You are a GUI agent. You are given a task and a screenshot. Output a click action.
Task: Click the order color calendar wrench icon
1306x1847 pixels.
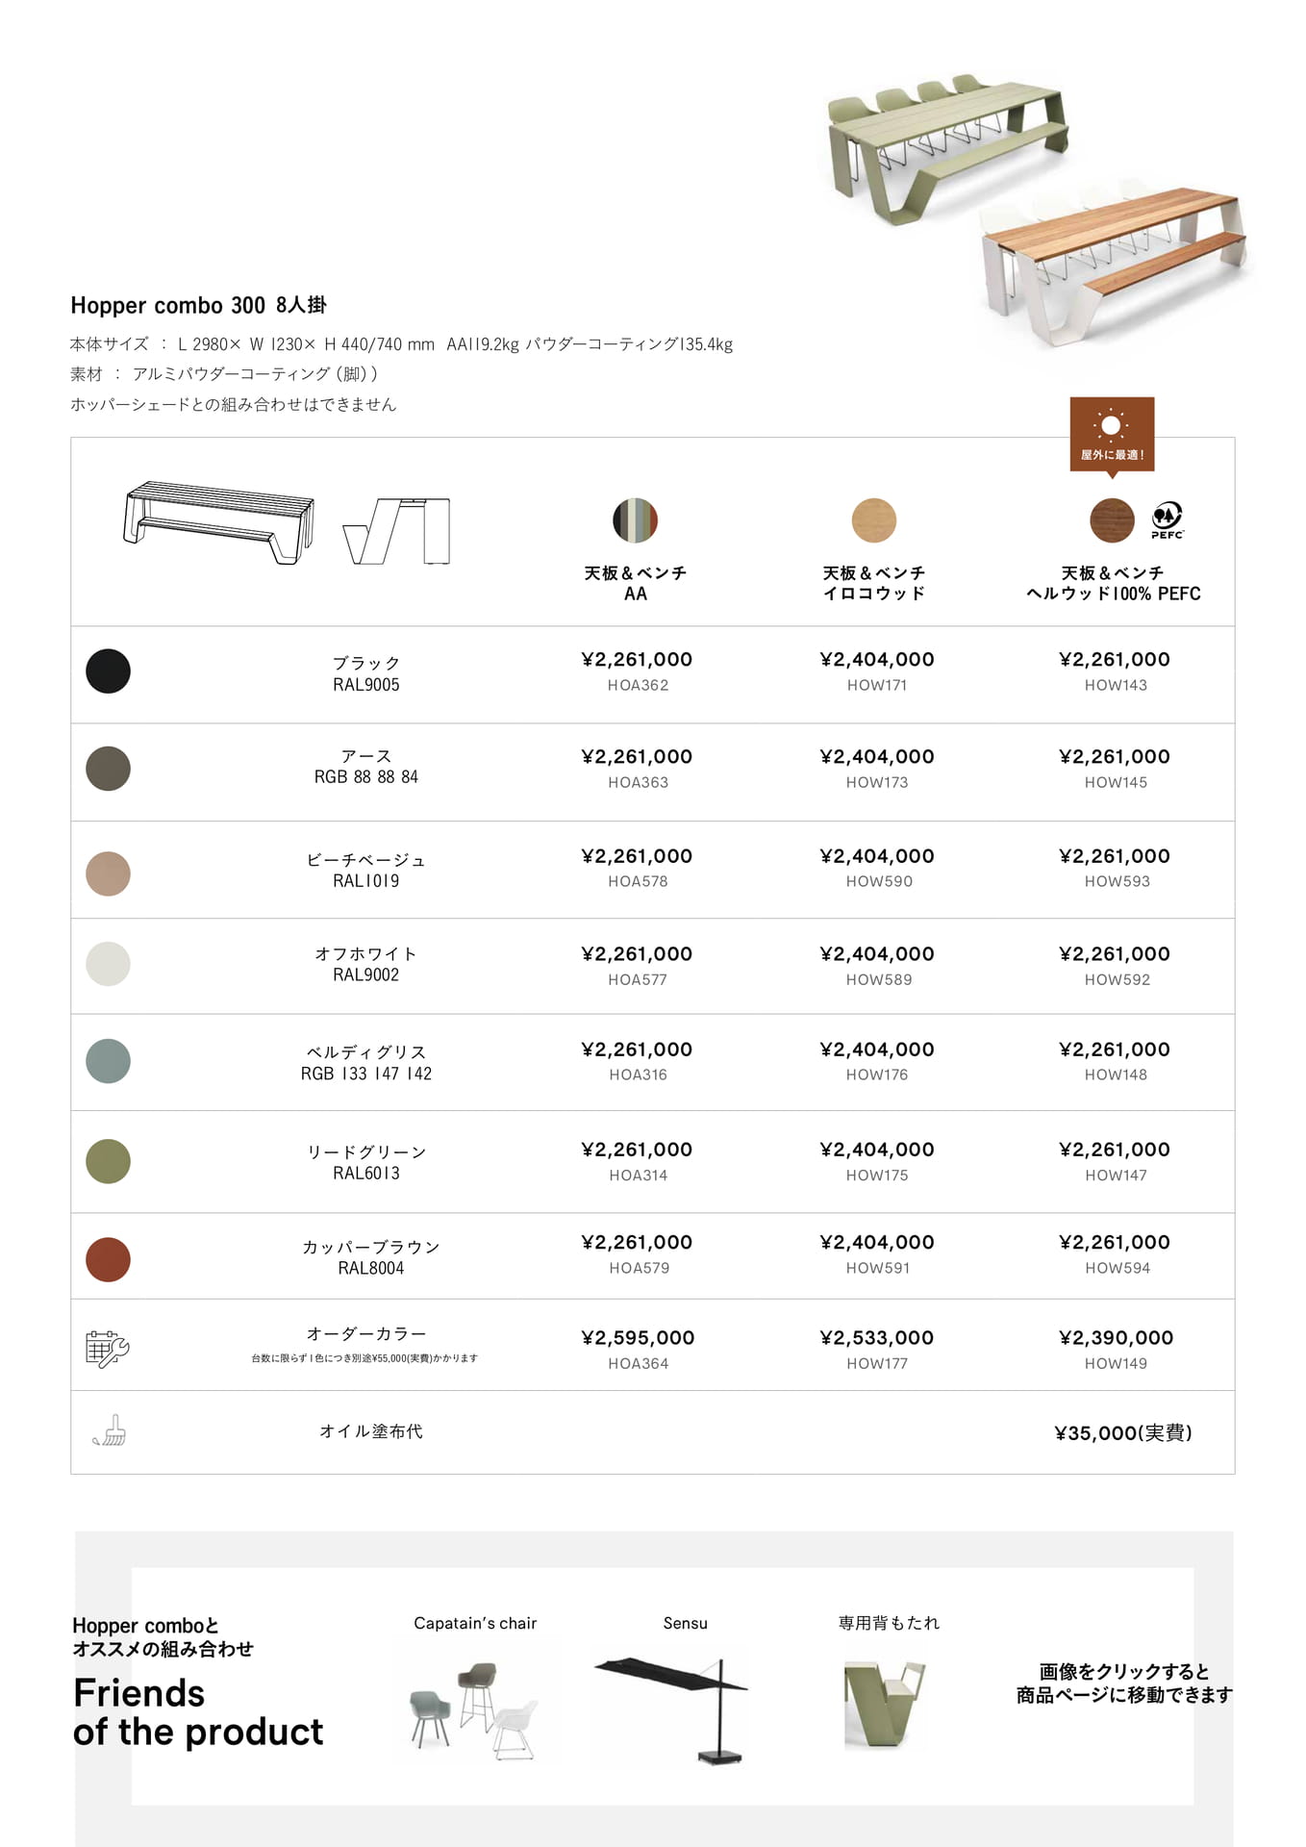108,1349
